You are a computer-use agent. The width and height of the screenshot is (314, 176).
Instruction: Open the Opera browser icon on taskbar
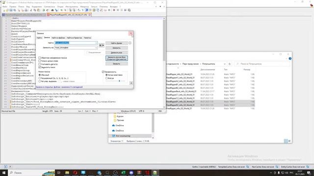[x=75, y=173]
